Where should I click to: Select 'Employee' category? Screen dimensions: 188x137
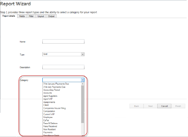click(x=62, y=117)
